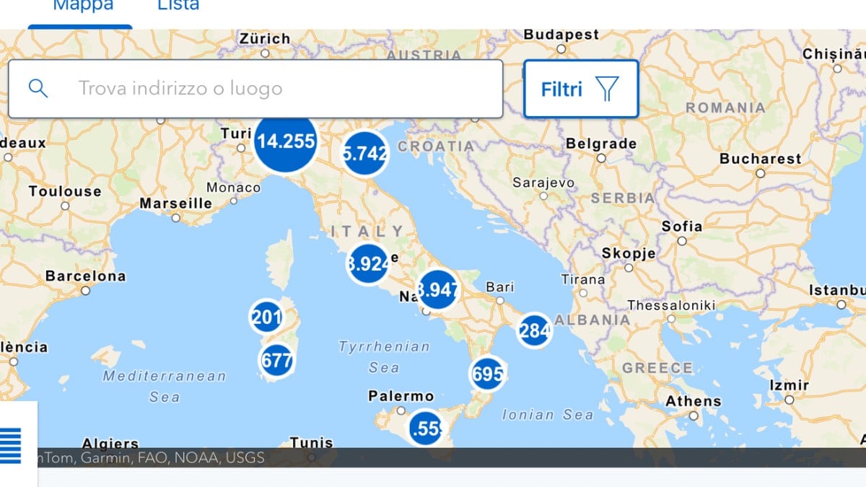Open the 677 cluster marker

pyautogui.click(x=276, y=360)
